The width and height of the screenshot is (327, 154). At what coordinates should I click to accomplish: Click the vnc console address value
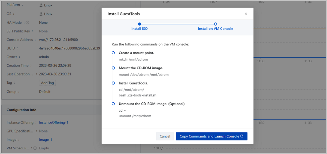(x=58, y=40)
